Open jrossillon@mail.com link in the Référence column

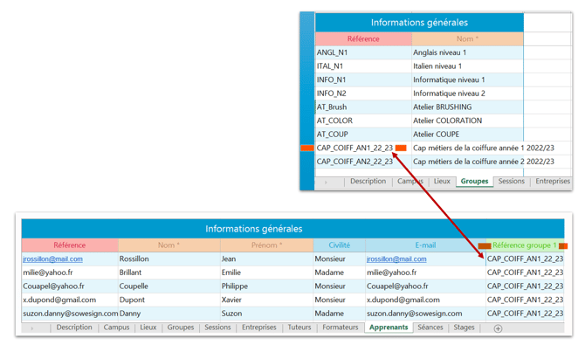(x=52, y=259)
